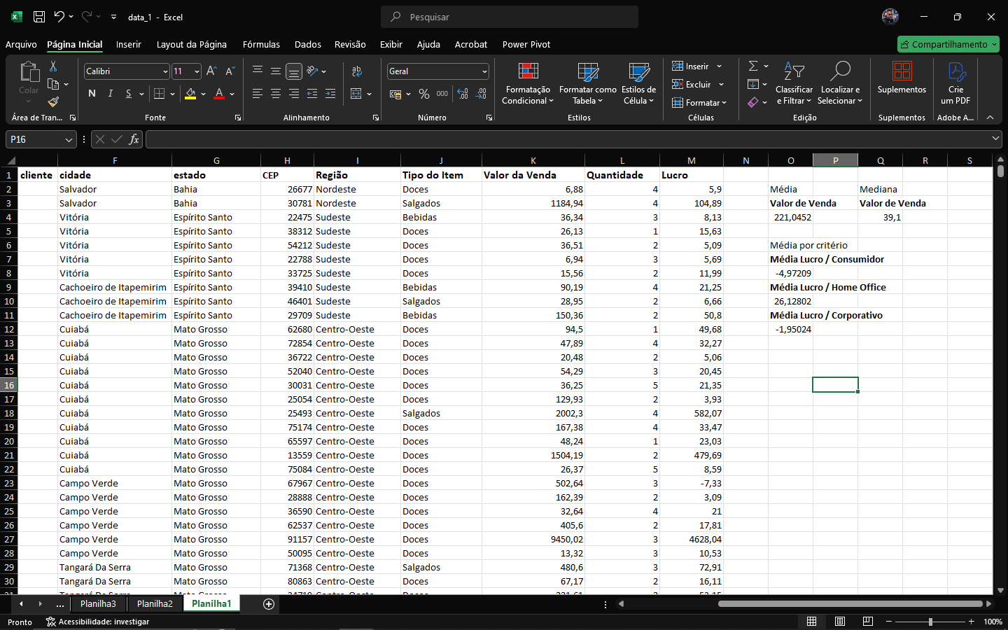Image resolution: width=1008 pixels, height=630 pixels.
Task: Toggle underline formatting (S)
Action: pyautogui.click(x=128, y=94)
